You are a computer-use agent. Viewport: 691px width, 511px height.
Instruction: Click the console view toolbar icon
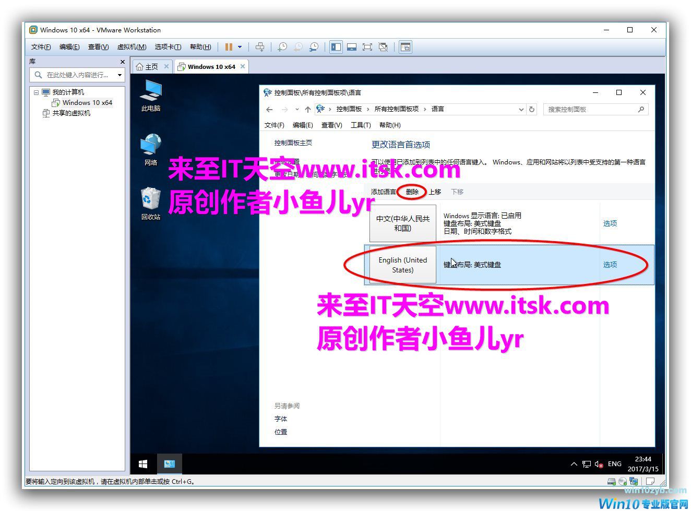pos(406,47)
